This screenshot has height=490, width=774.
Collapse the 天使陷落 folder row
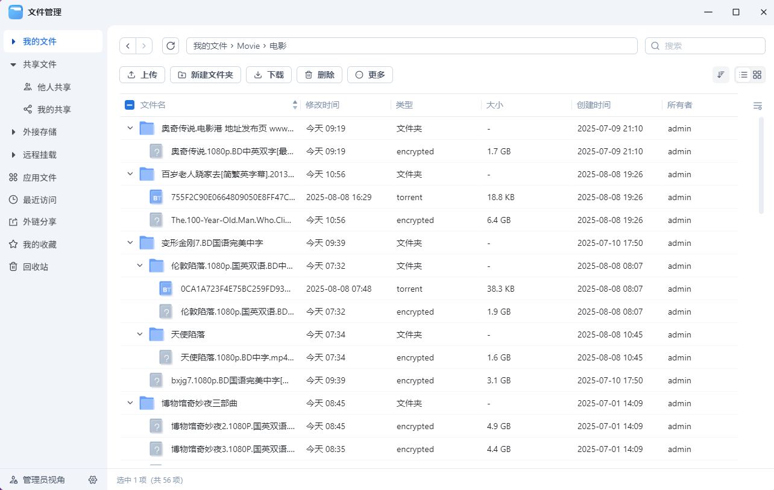pos(139,335)
